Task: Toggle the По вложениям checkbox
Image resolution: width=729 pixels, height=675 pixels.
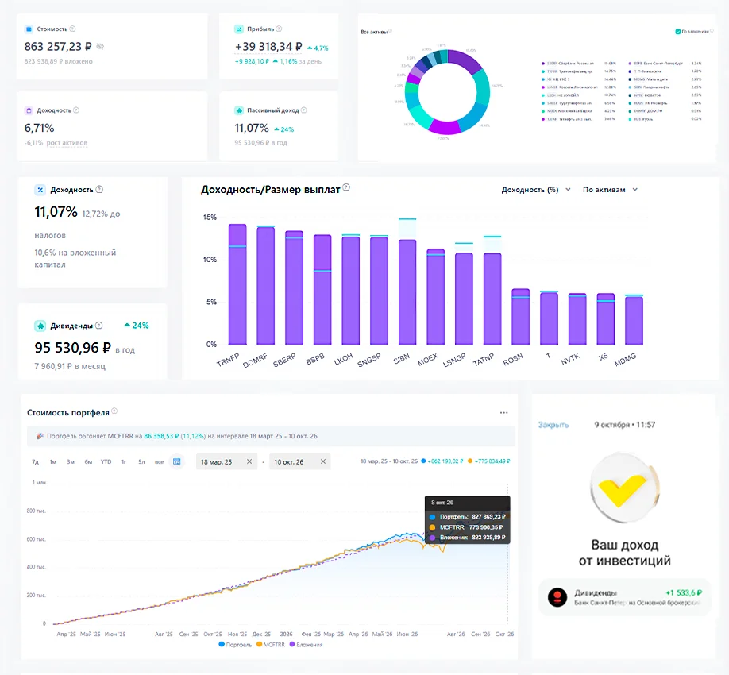Action: coord(678,32)
